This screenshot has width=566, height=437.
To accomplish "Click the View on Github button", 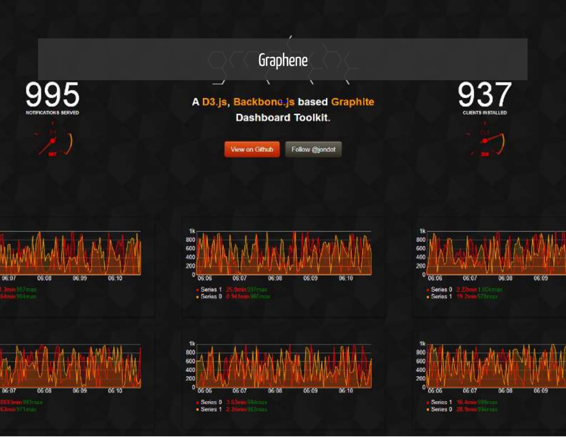I will [252, 149].
